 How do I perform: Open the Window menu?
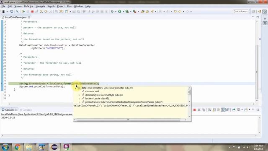pyautogui.click(x=78, y=6)
